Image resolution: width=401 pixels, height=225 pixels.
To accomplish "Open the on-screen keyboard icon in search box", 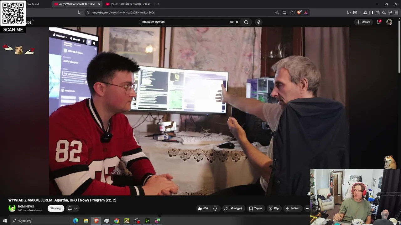I will [232, 22].
